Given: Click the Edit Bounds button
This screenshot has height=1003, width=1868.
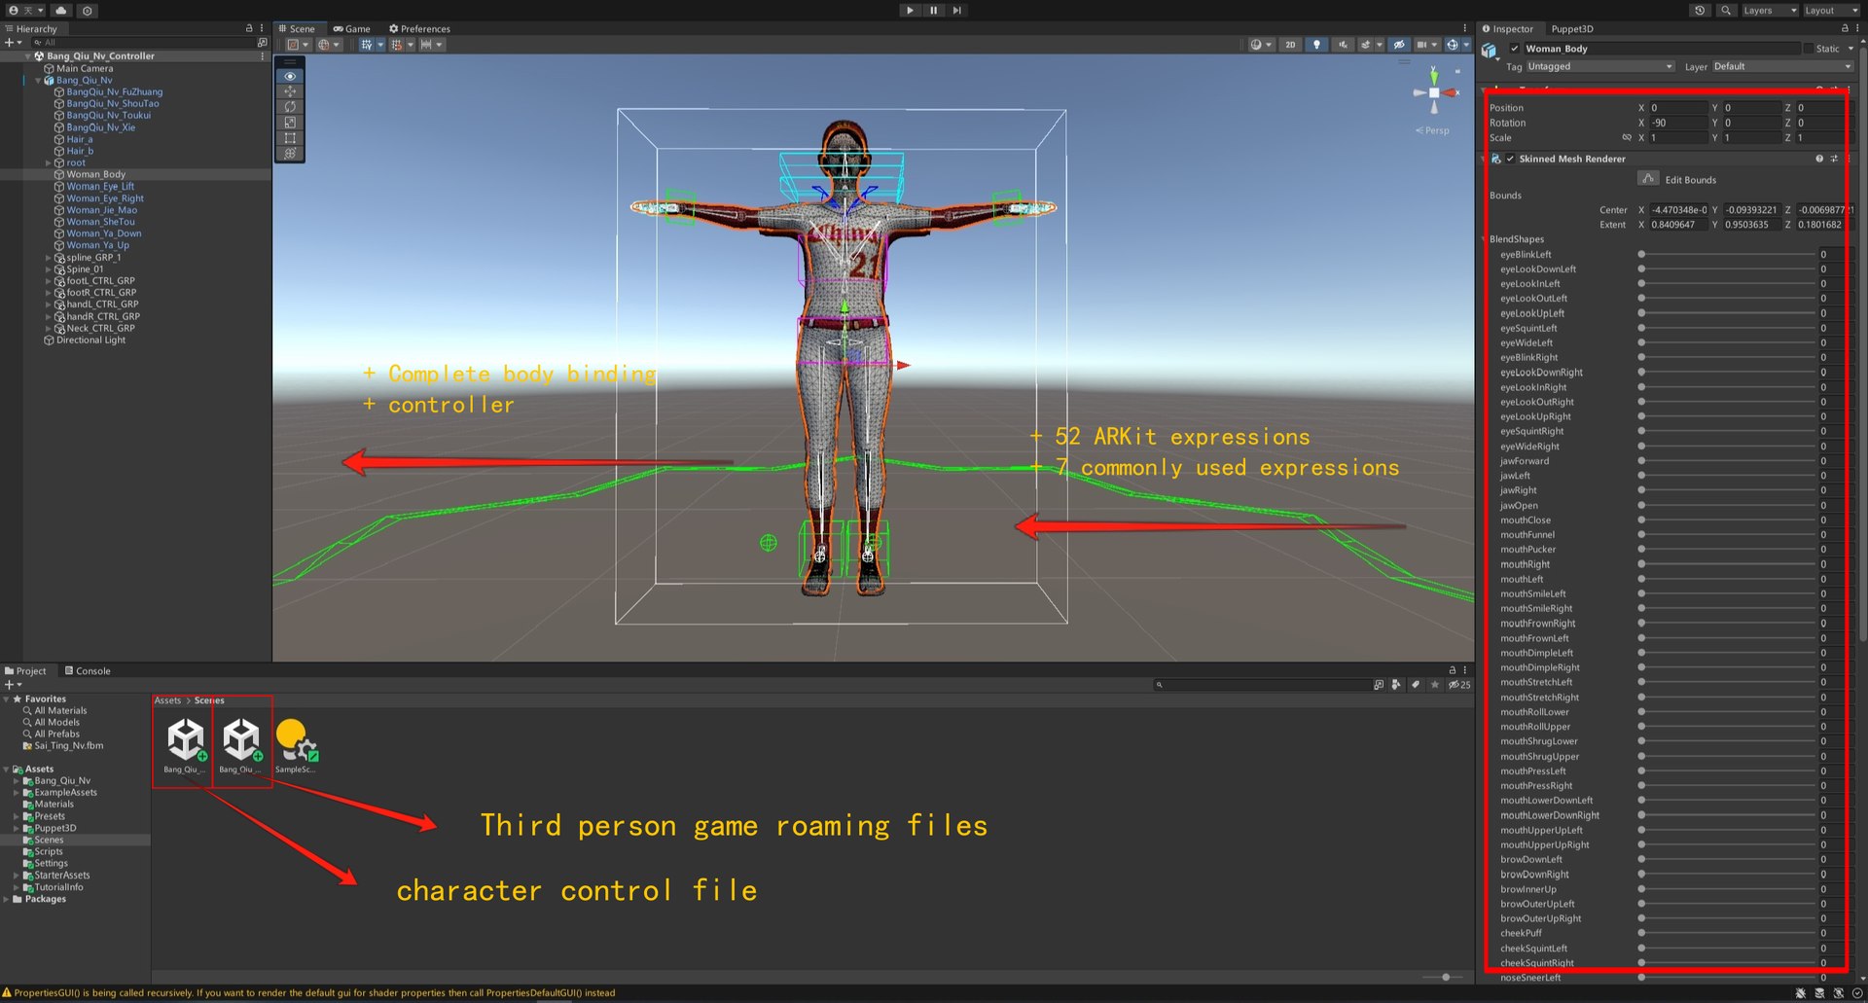Looking at the screenshot, I should (x=1648, y=179).
